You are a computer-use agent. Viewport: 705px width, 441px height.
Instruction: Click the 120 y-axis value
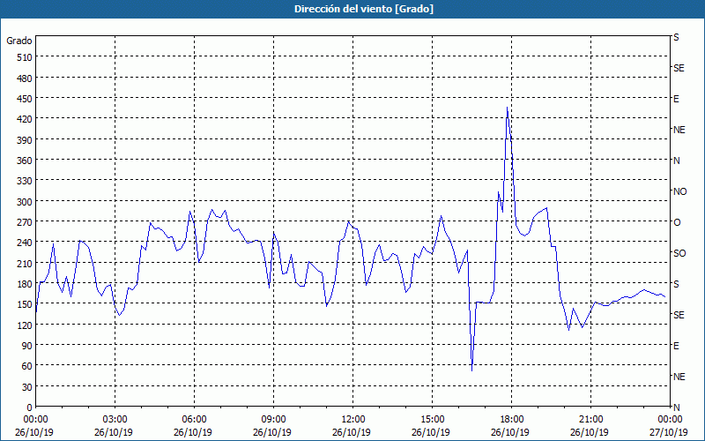coord(26,325)
